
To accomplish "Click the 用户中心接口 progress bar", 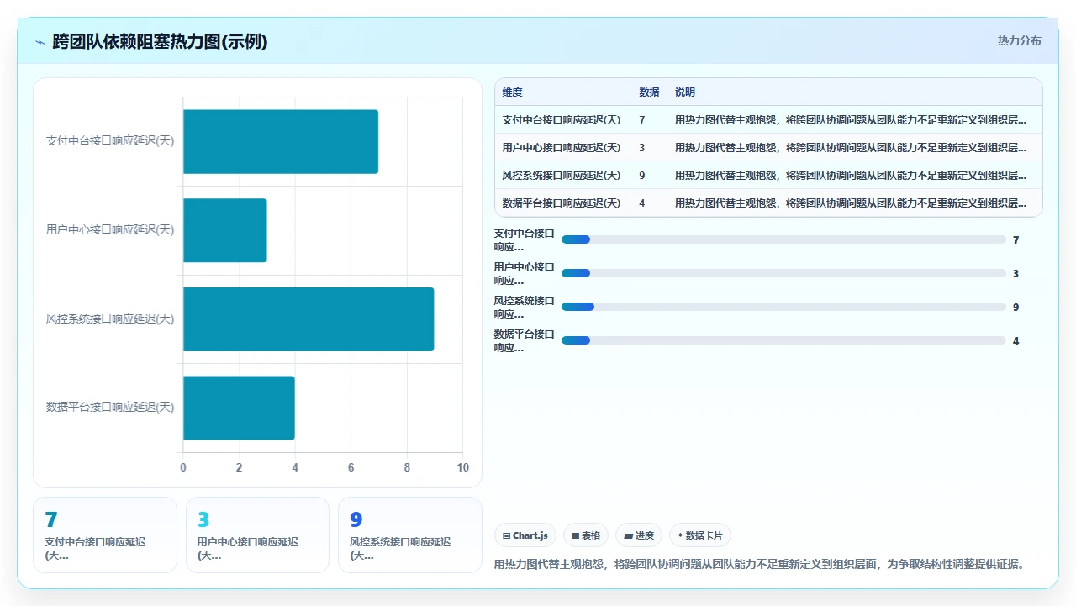I will coord(783,273).
